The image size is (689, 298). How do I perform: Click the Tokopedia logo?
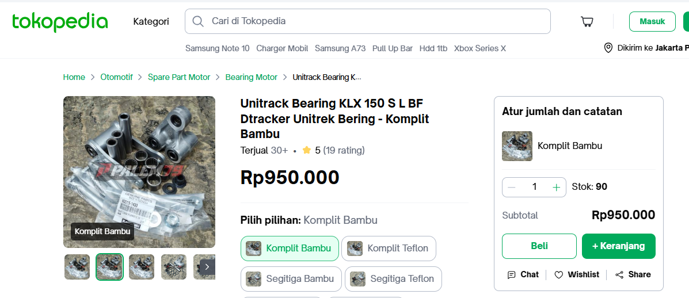click(x=60, y=22)
